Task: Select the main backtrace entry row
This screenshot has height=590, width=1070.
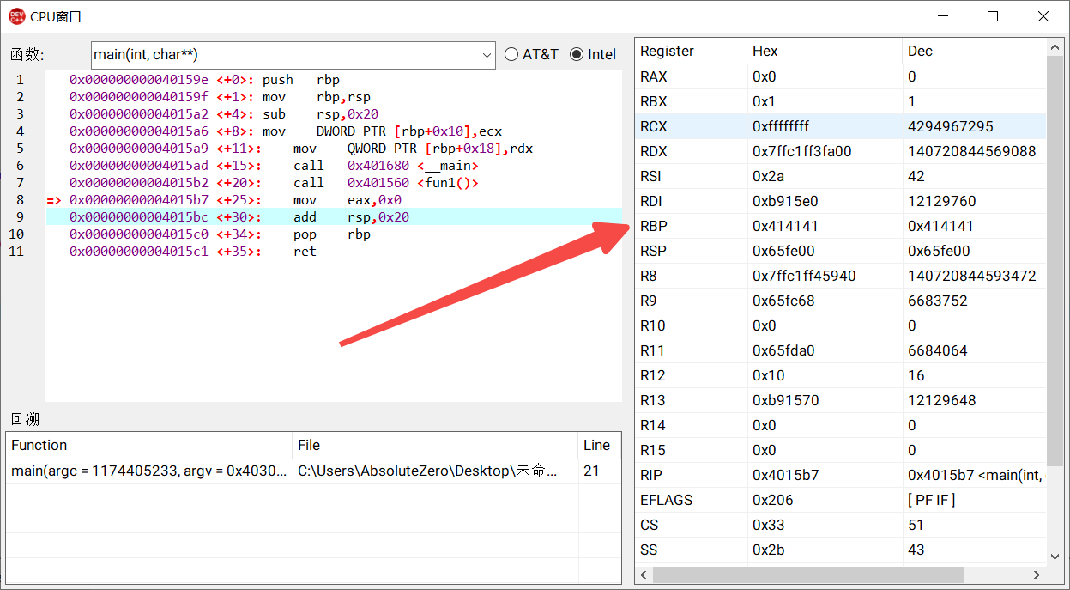Action: 312,471
